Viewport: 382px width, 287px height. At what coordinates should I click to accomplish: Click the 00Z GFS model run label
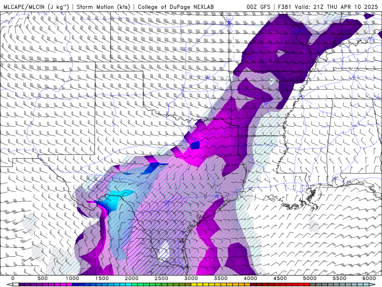(x=258, y=7)
